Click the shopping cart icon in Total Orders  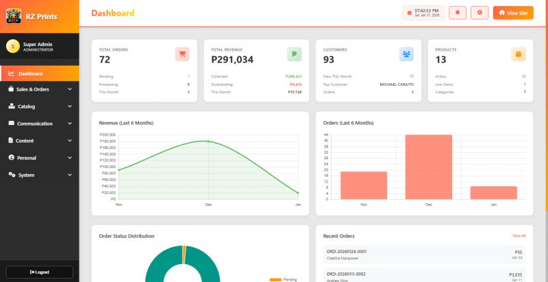tap(182, 54)
